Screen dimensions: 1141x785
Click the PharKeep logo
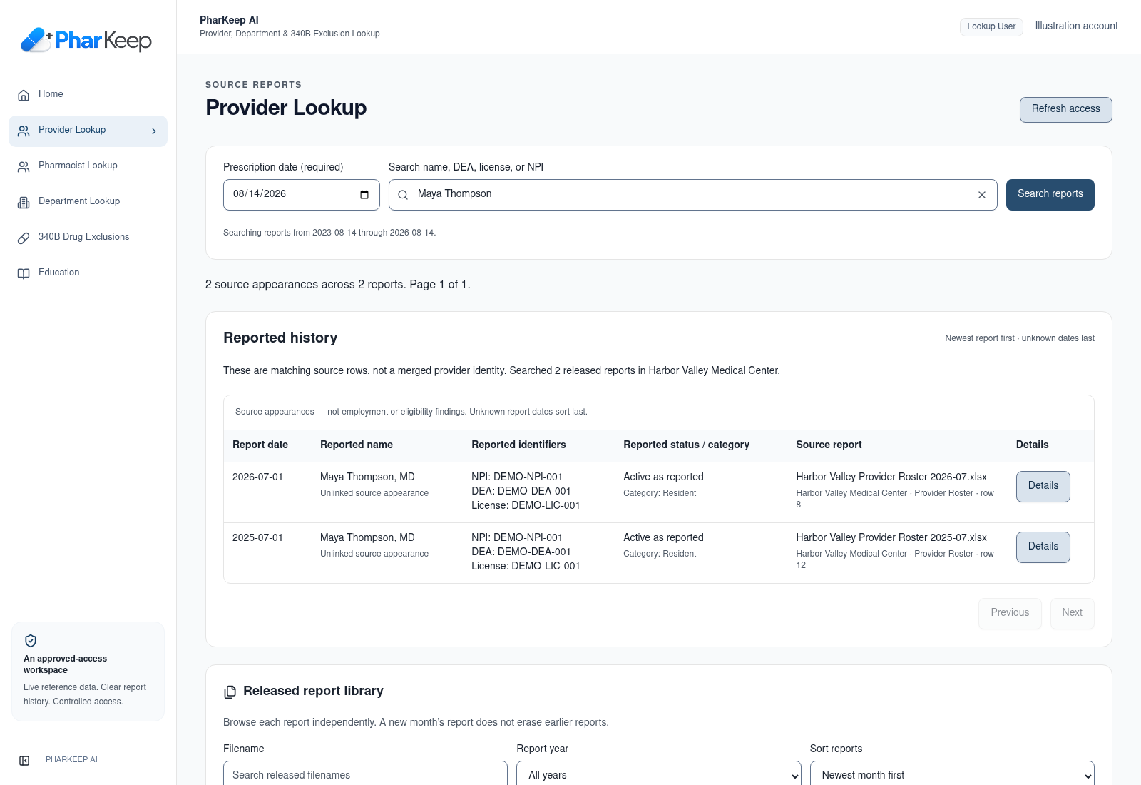tap(86, 40)
